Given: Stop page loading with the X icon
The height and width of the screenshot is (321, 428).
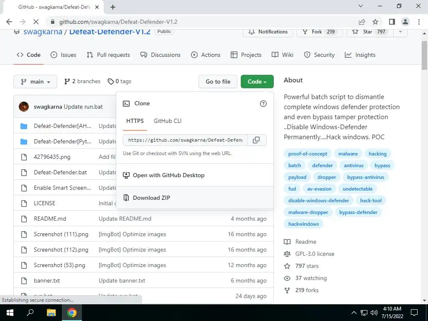Looking at the screenshot, I should coord(36,22).
